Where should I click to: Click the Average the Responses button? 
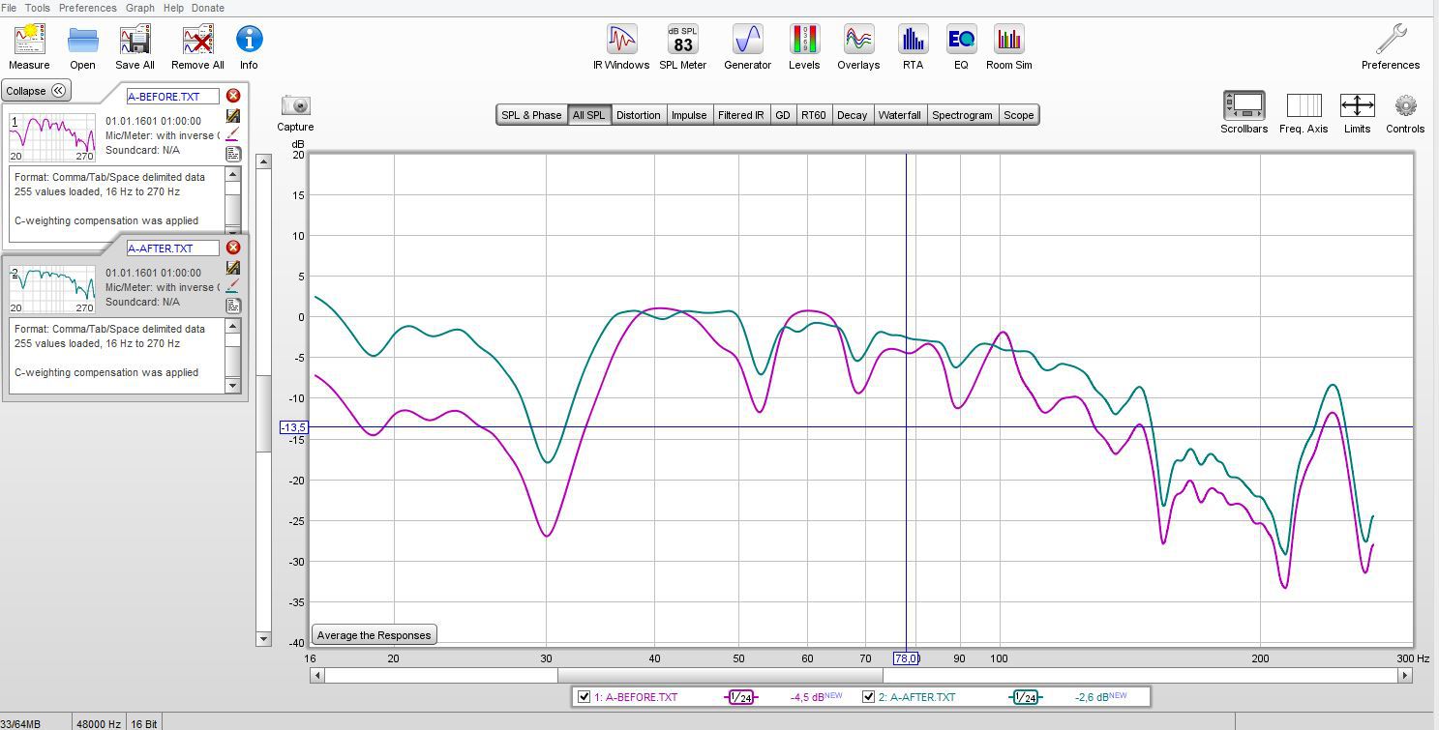click(x=375, y=635)
